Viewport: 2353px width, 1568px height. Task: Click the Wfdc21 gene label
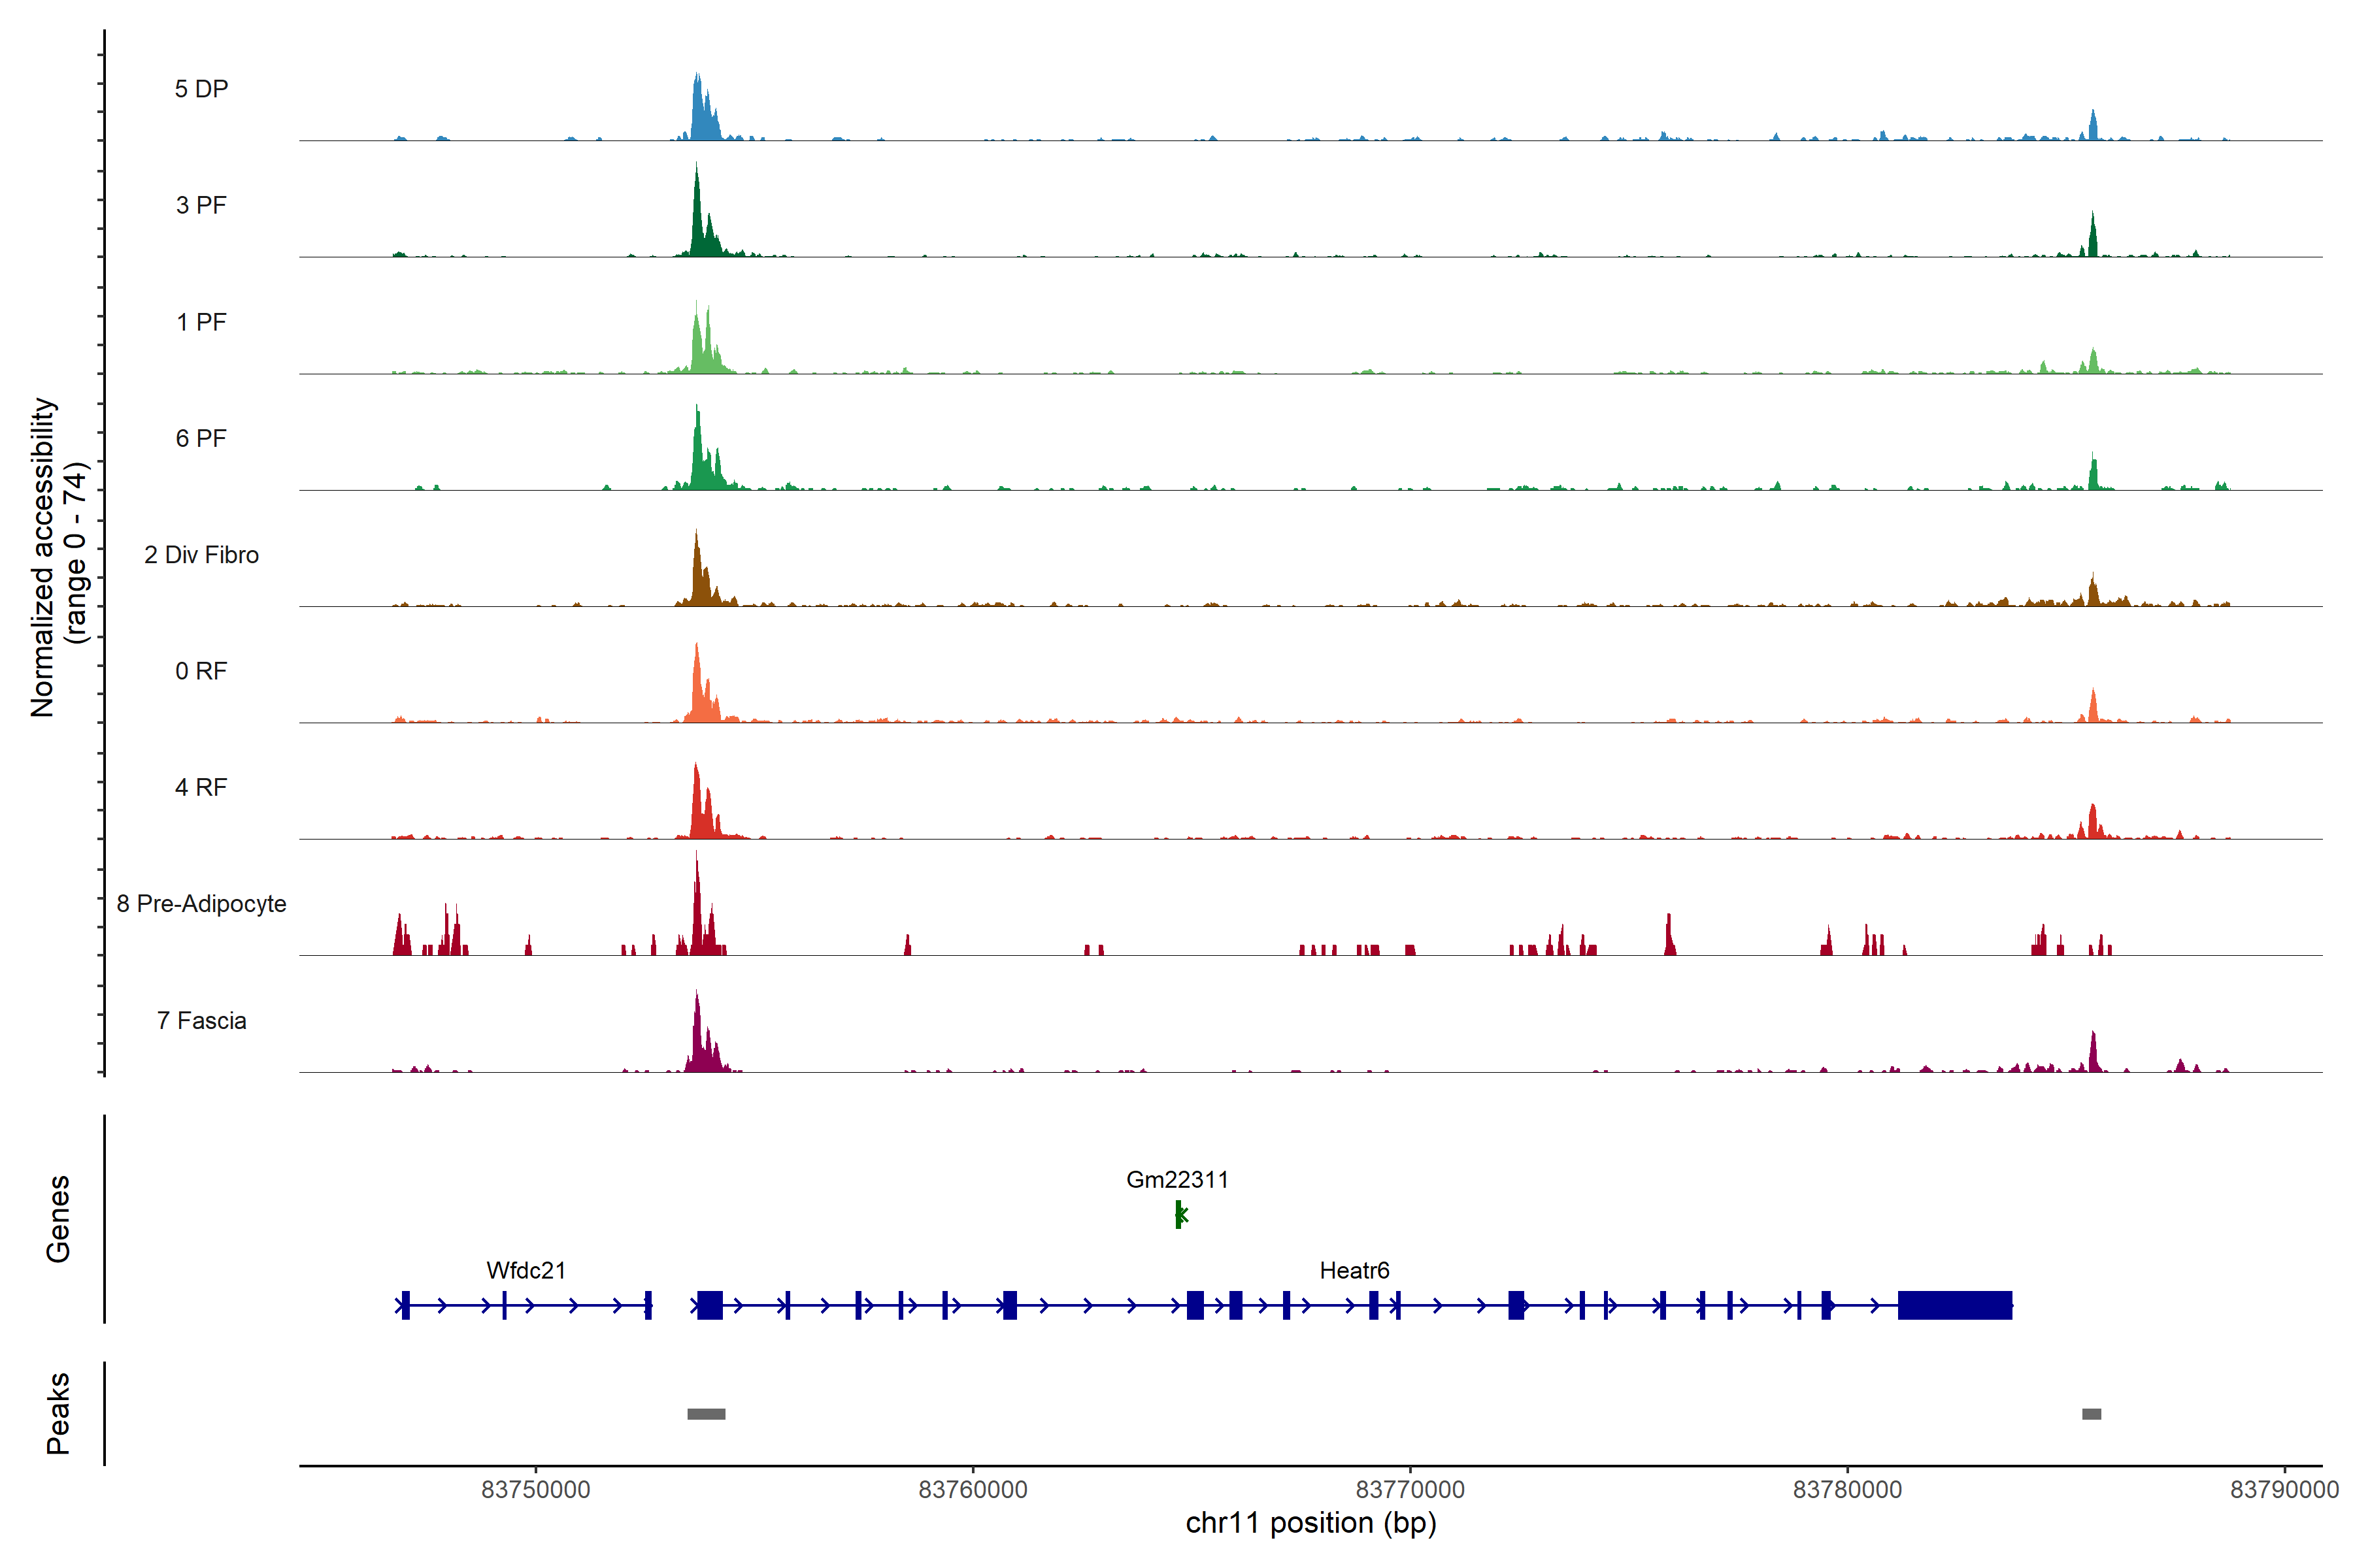click(x=526, y=1270)
